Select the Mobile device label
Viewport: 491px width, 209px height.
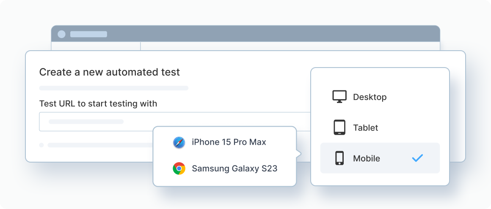[367, 159]
